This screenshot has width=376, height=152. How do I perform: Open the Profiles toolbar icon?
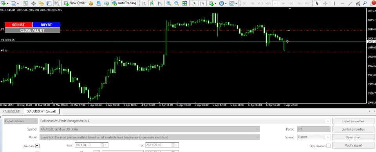coord(13,4)
